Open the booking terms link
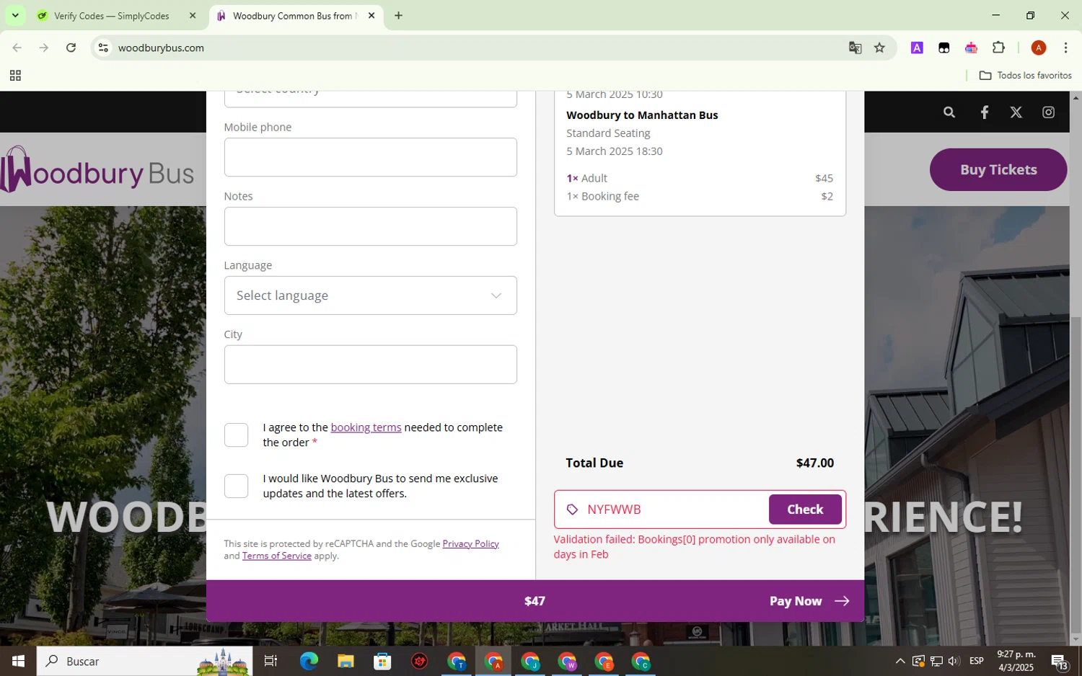The height and width of the screenshot is (676, 1082). [x=366, y=427]
